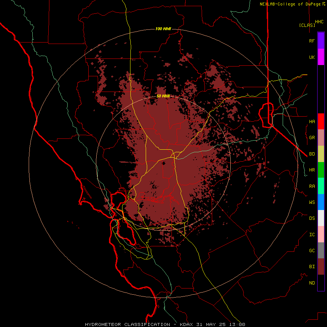Click the 50 NMI range ring label
Screen dimensions: 327x327
(x=163, y=96)
